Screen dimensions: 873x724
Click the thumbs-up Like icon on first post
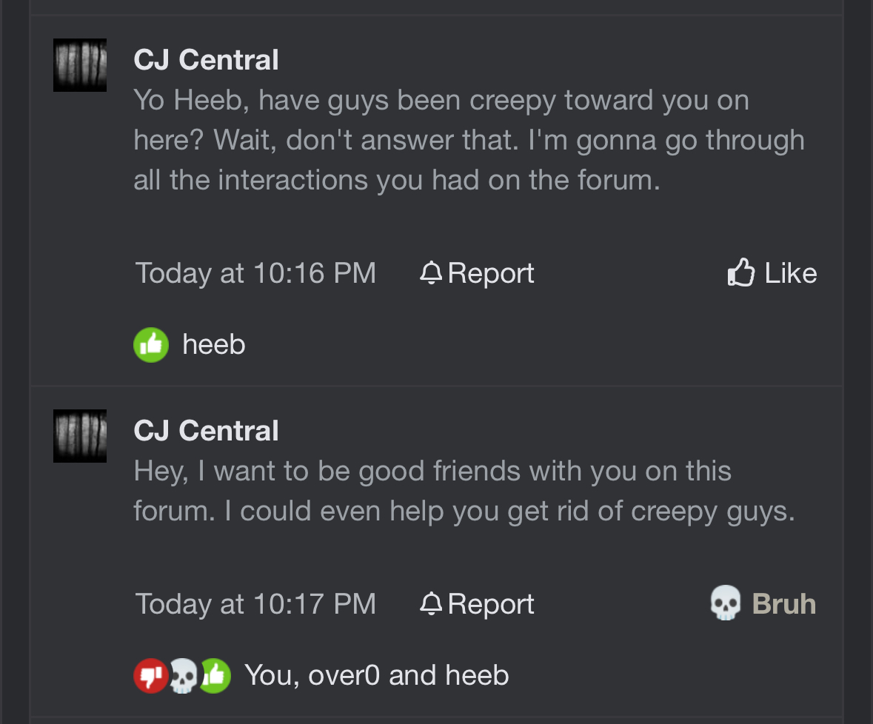[x=741, y=272]
